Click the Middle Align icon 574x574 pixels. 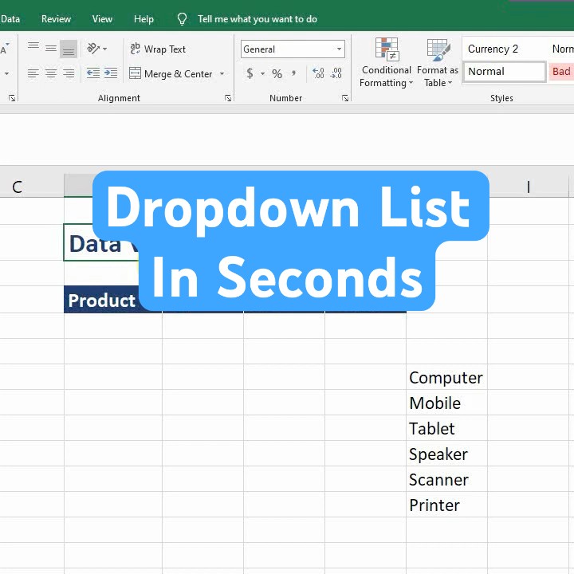51,49
